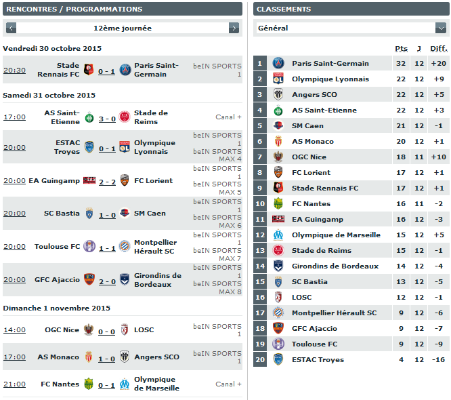Click the EA Guingamp logo in match list
Image resolution: width=451 pixels, height=400 pixels.
point(89,180)
